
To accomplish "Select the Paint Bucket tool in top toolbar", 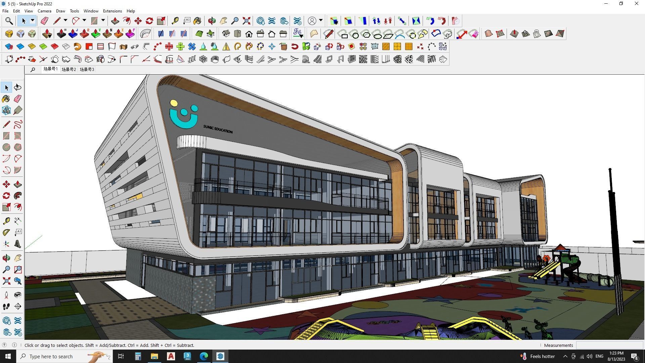I will point(198,21).
